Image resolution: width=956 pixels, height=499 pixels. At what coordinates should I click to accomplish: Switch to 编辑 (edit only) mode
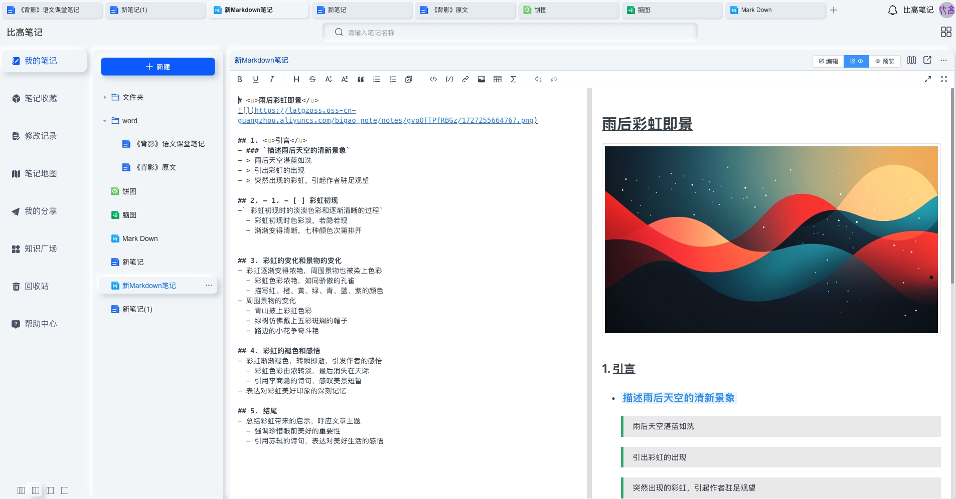point(828,61)
